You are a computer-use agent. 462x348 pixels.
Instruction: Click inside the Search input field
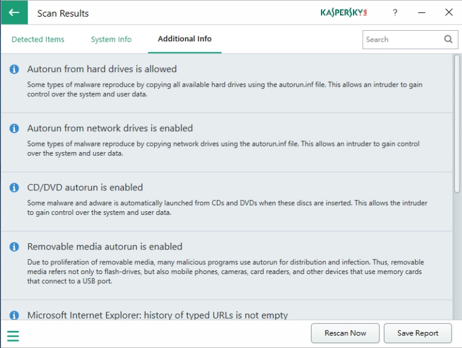pyautogui.click(x=402, y=39)
